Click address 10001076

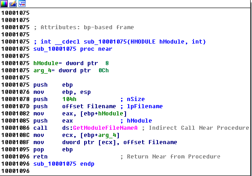click(15, 92)
